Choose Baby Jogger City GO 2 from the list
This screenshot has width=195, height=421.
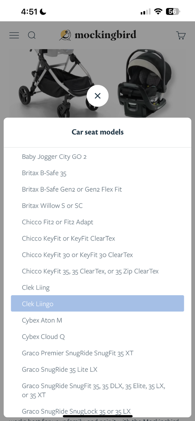click(54, 156)
